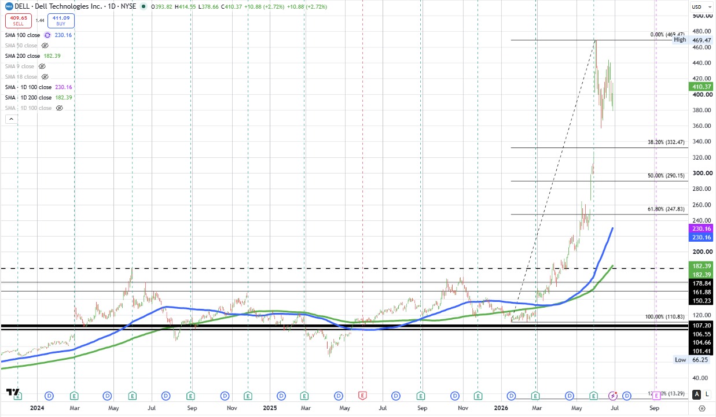Click dividend marker left of Mar 2024 earnings
The image size is (716, 417).
click(x=49, y=396)
